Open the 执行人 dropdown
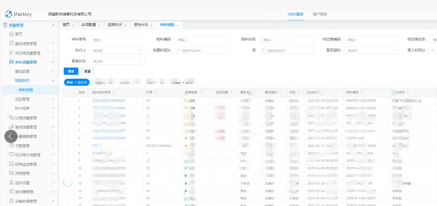This screenshot has height=206, width=437. (117, 50)
